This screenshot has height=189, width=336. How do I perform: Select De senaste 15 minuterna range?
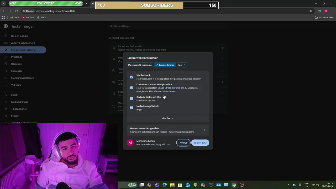(140, 65)
